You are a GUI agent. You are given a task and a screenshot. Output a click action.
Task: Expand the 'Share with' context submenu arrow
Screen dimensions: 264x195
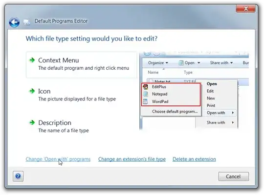click(233, 122)
